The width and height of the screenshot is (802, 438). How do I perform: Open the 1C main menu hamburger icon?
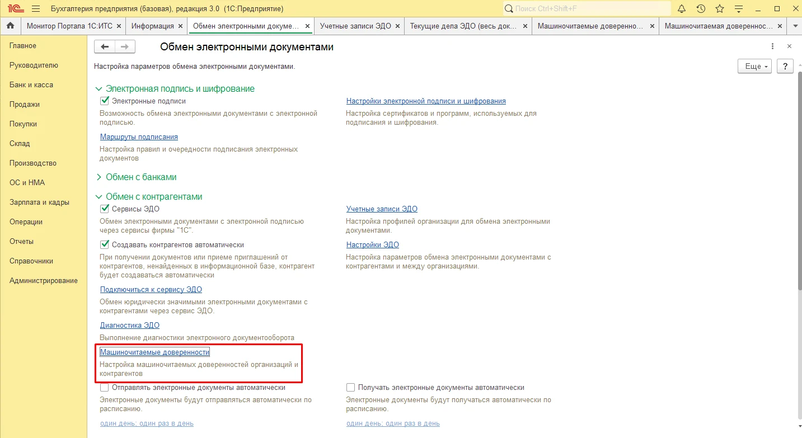36,9
